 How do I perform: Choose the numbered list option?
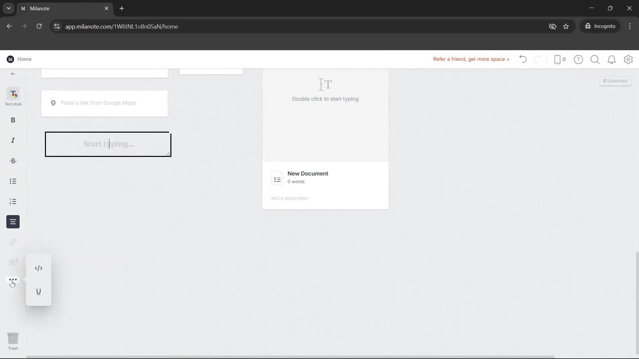pos(13,201)
